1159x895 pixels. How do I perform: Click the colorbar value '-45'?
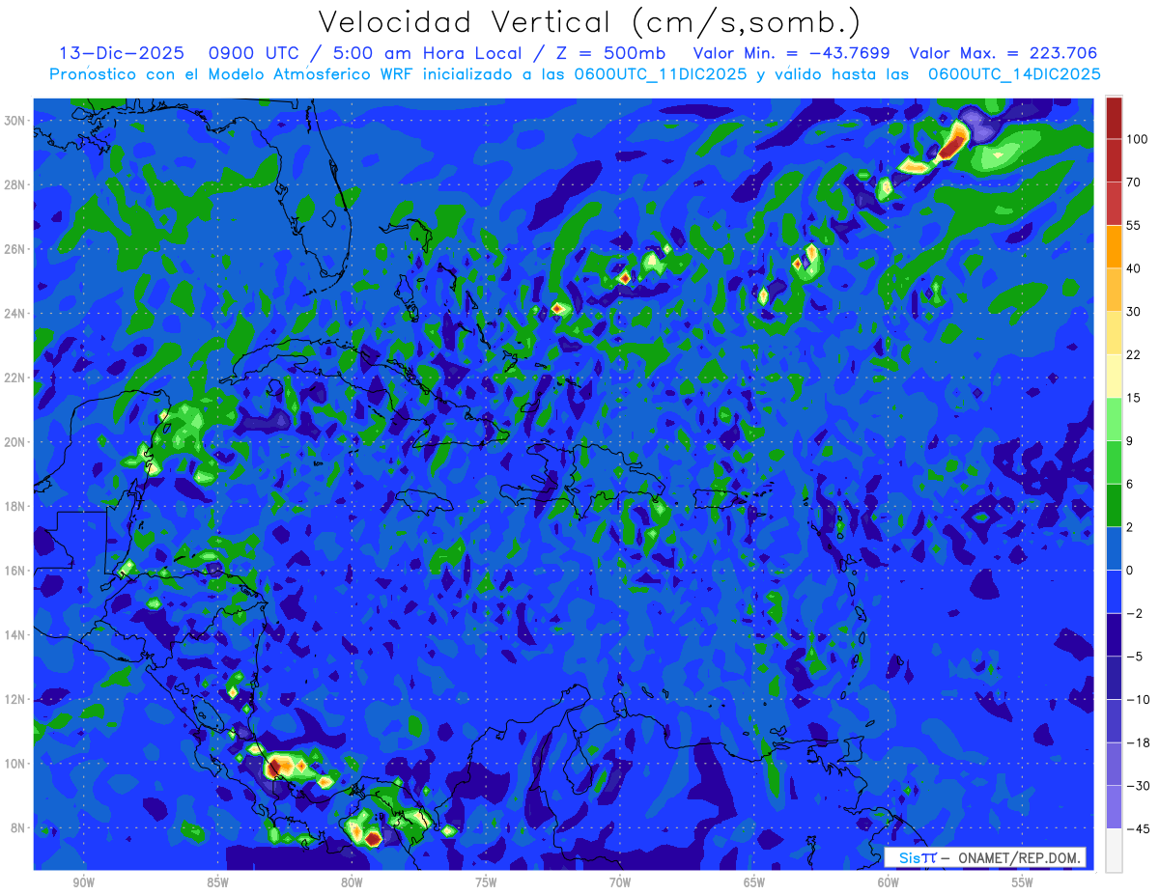1137,829
